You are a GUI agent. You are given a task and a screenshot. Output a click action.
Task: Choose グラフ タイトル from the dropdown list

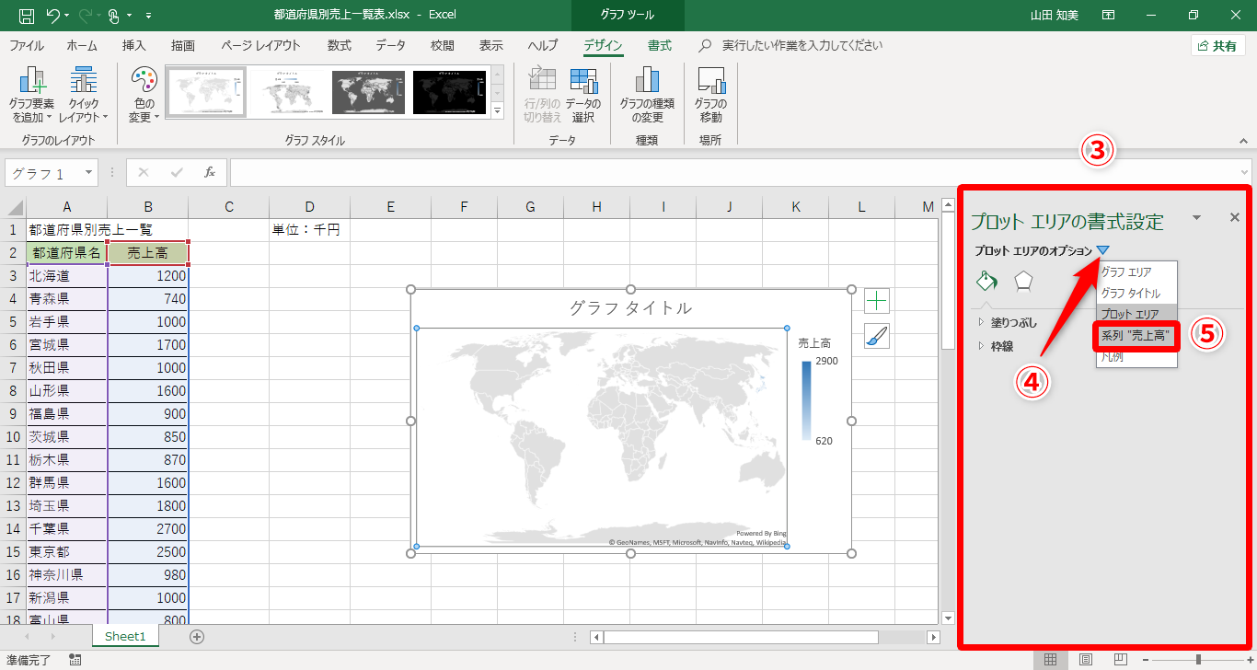pos(1136,293)
